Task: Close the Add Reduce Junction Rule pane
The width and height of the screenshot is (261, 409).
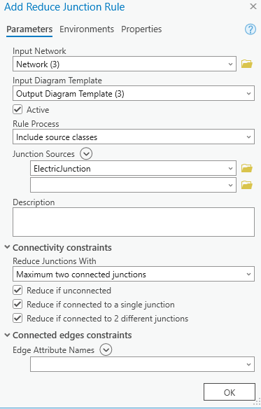Action: 253,6
